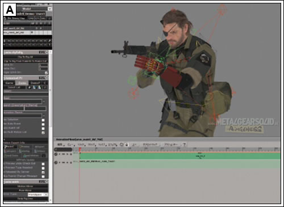The width and height of the screenshot is (284, 207).
Task: Switch to the Demo tab
Action: coord(22,83)
